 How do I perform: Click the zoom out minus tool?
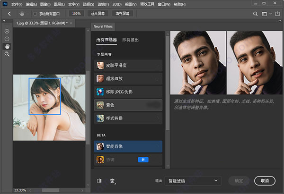pyautogui.click(x=7, y=39)
